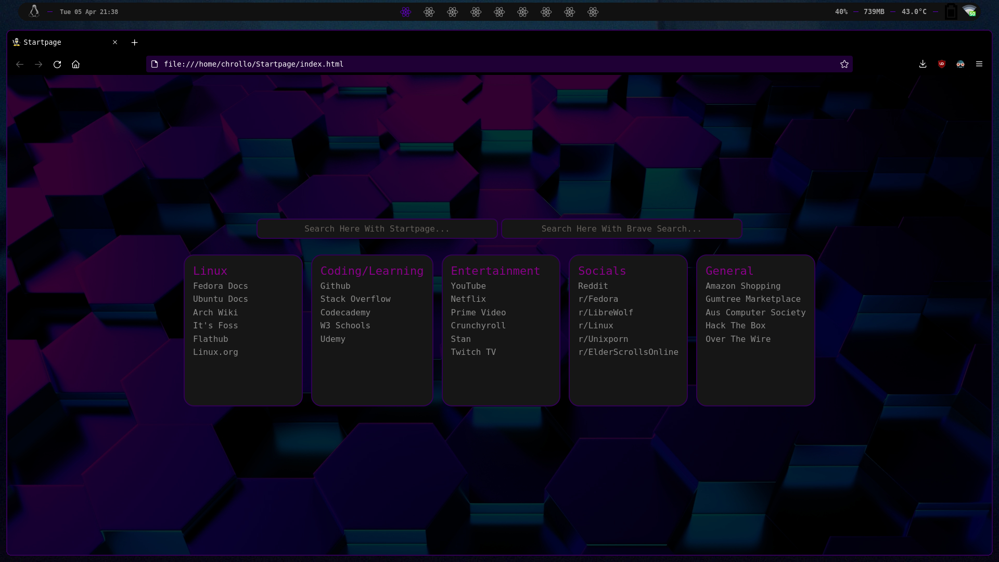Reload the current page
Image resolution: width=999 pixels, height=562 pixels.
tap(57, 64)
